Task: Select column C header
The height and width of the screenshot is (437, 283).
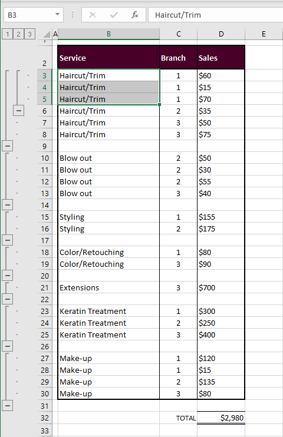Action: coord(178,34)
